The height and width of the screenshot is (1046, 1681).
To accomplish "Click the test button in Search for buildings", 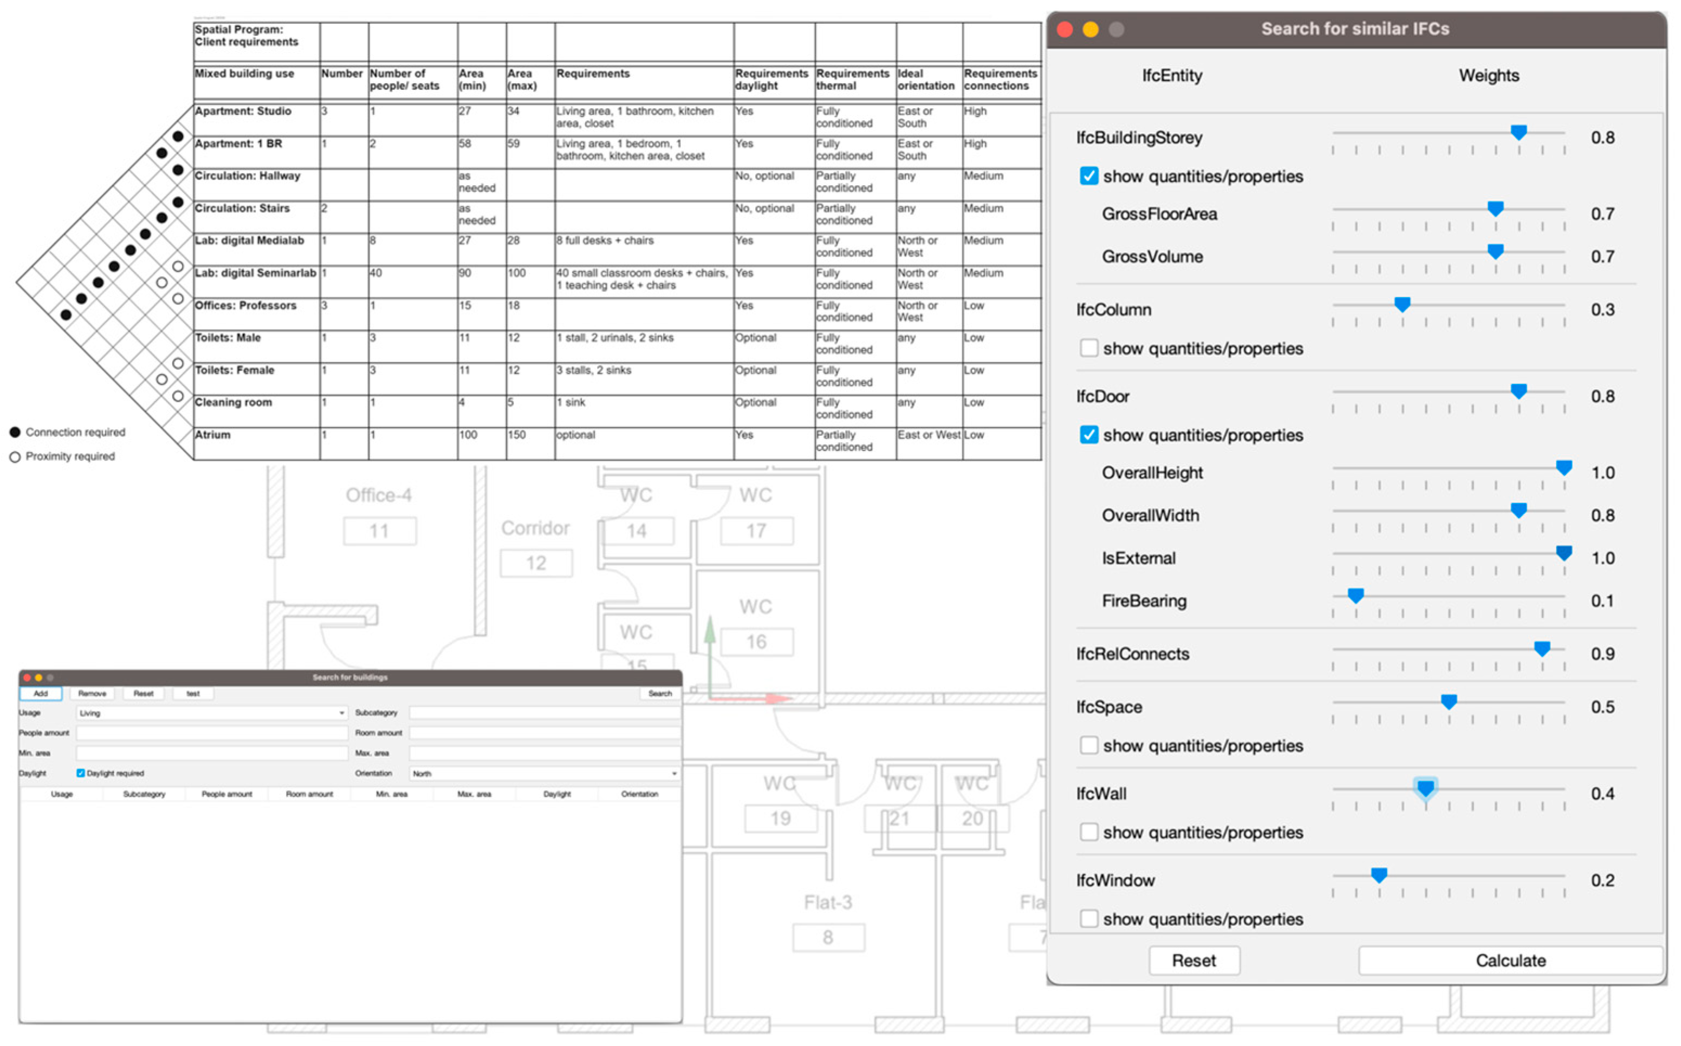I will (193, 693).
